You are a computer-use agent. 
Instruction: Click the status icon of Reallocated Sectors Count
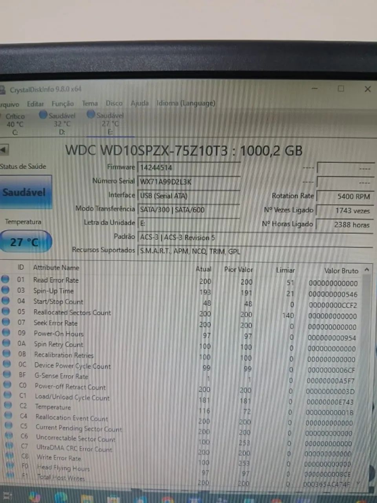tap(6, 311)
